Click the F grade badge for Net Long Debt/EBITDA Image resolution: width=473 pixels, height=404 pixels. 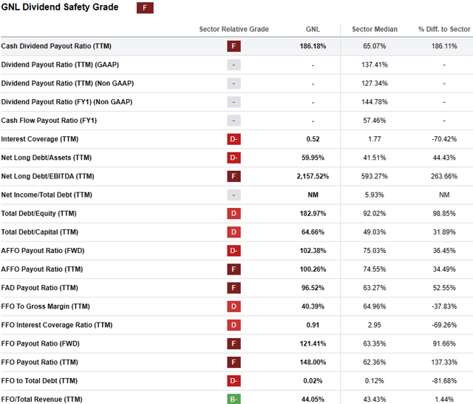[234, 176]
